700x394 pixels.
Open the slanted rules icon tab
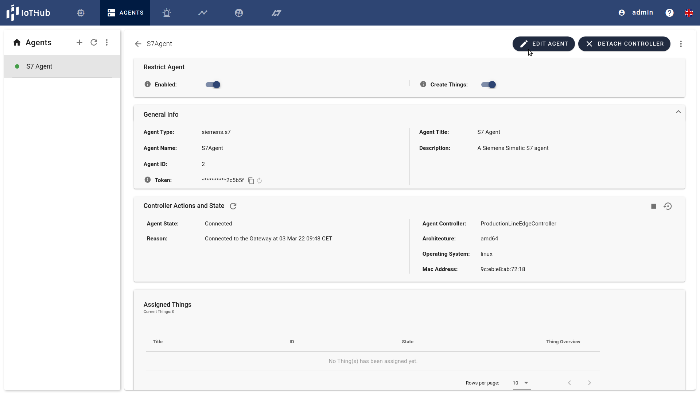[276, 13]
